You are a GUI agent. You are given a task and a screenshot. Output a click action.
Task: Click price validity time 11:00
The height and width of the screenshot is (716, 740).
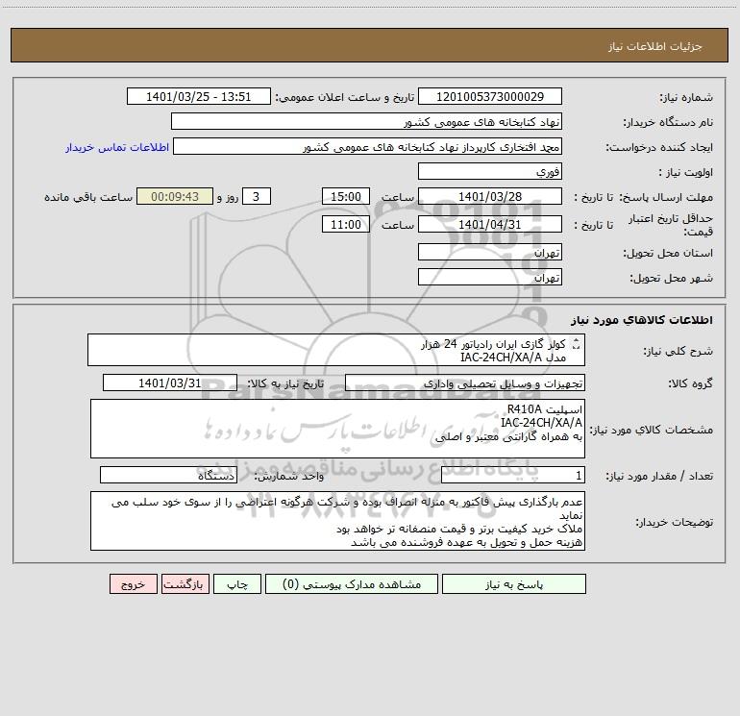point(345,224)
